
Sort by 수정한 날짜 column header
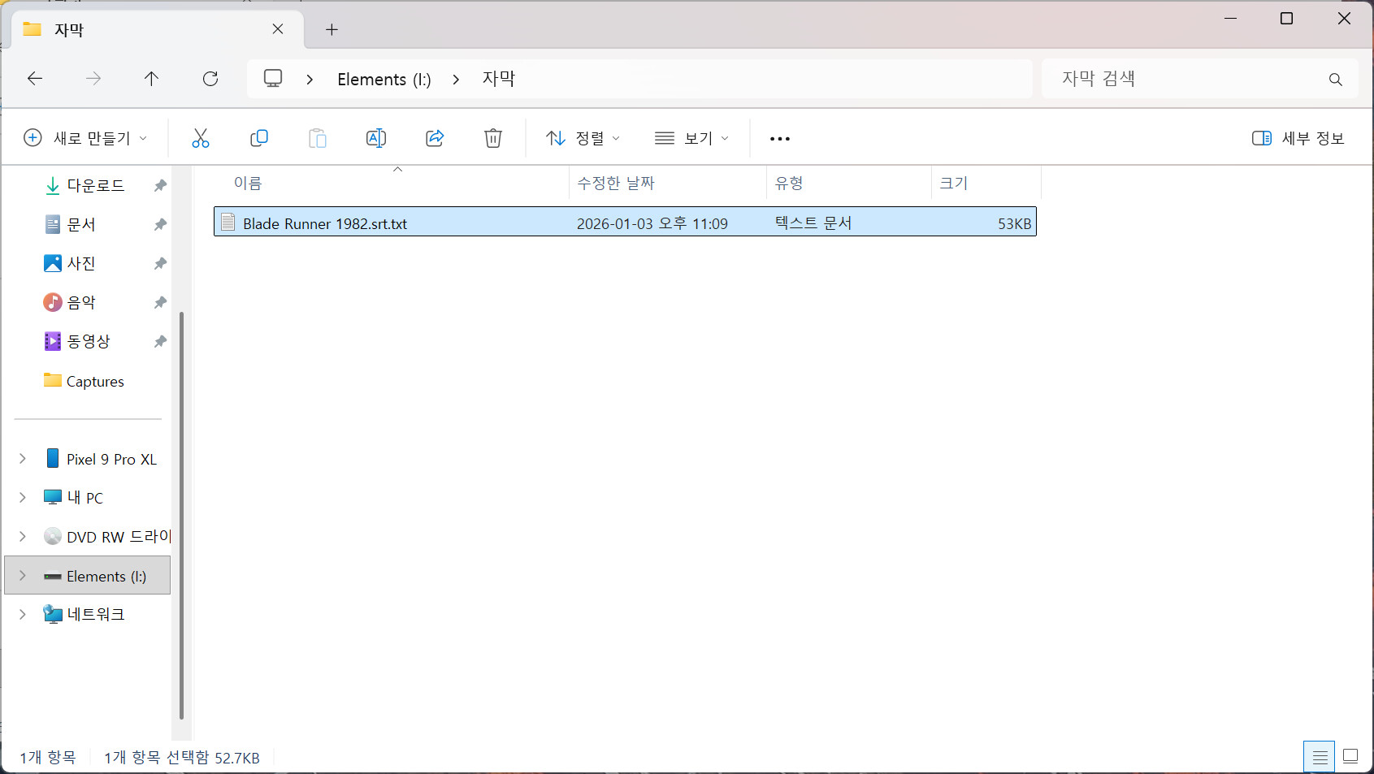click(x=615, y=184)
